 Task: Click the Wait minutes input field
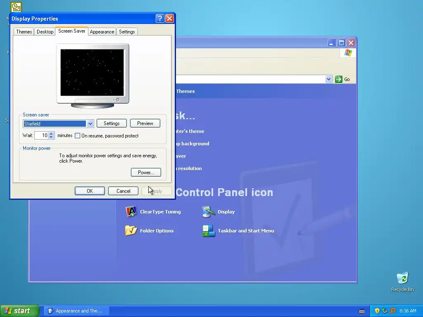click(x=42, y=135)
